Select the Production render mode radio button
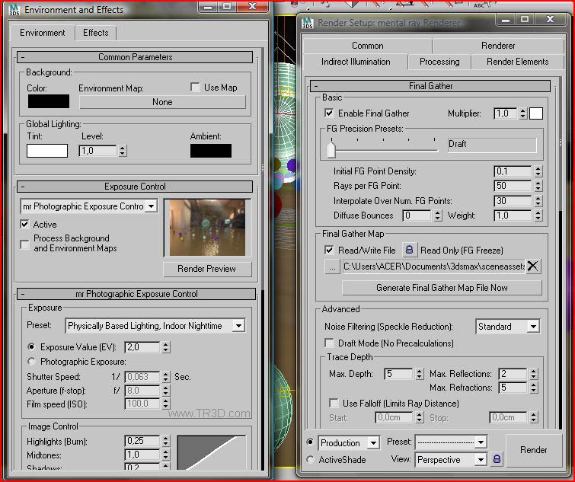Viewport: 575px width, 482px height. point(310,442)
